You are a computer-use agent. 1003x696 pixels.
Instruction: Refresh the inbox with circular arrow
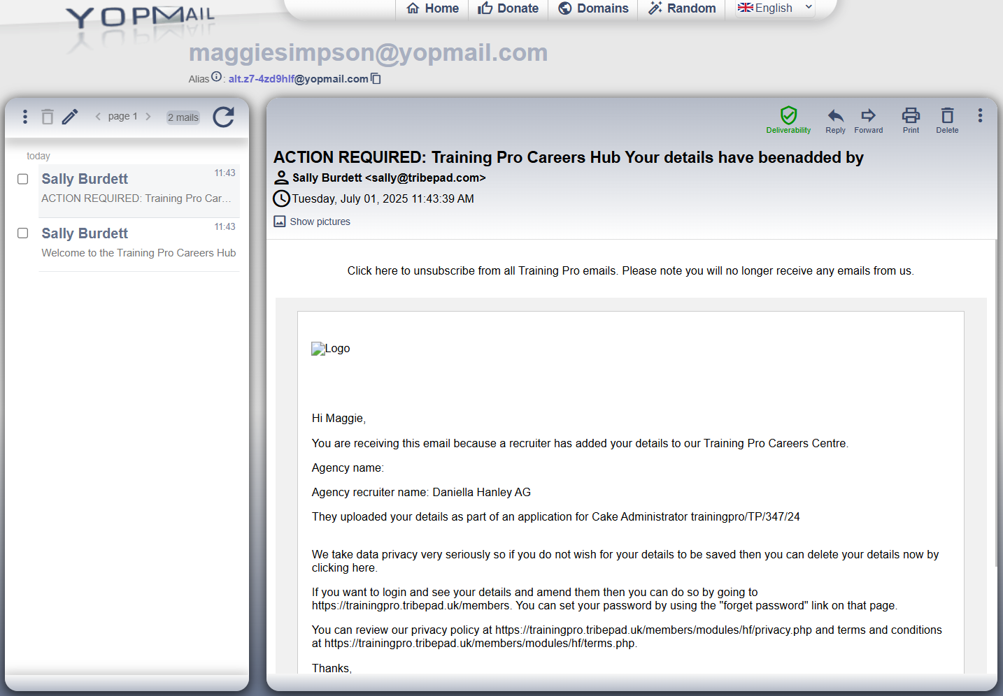tap(224, 117)
